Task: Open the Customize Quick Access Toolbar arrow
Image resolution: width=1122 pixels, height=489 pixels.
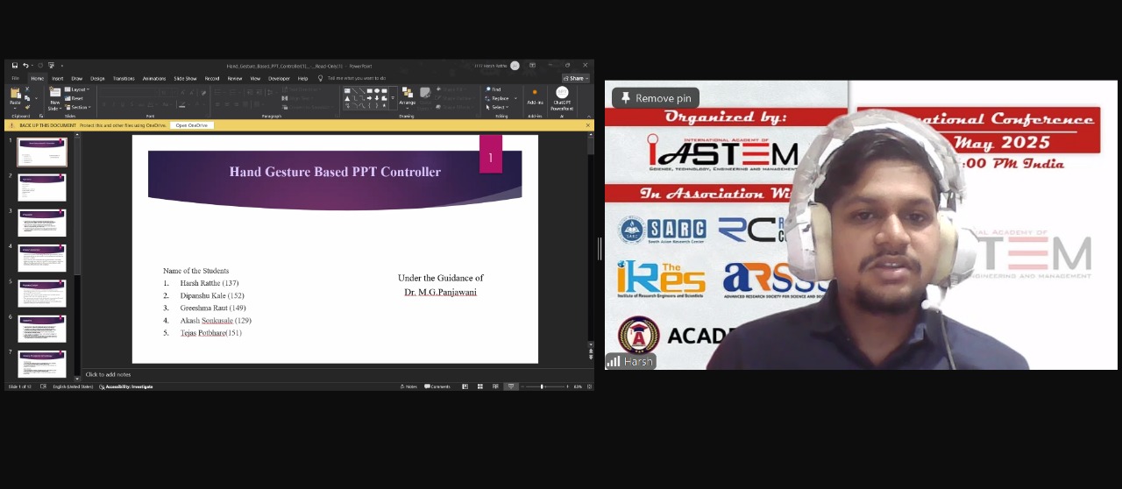Action: [62, 66]
